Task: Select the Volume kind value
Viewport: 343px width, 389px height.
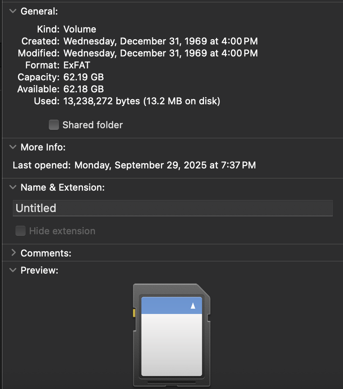Action: 80,29
